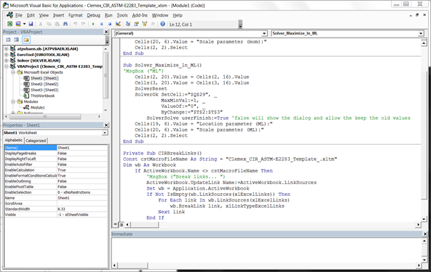
Task: Open the View menu
Action: (44, 15)
